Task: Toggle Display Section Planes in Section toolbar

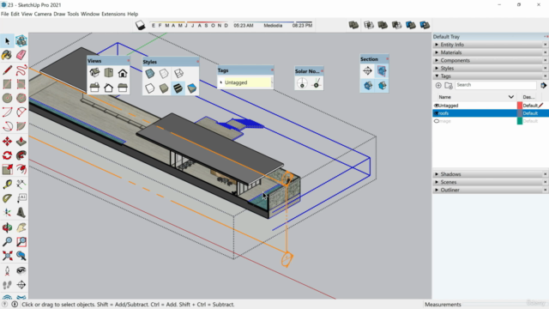Action: coord(382,70)
